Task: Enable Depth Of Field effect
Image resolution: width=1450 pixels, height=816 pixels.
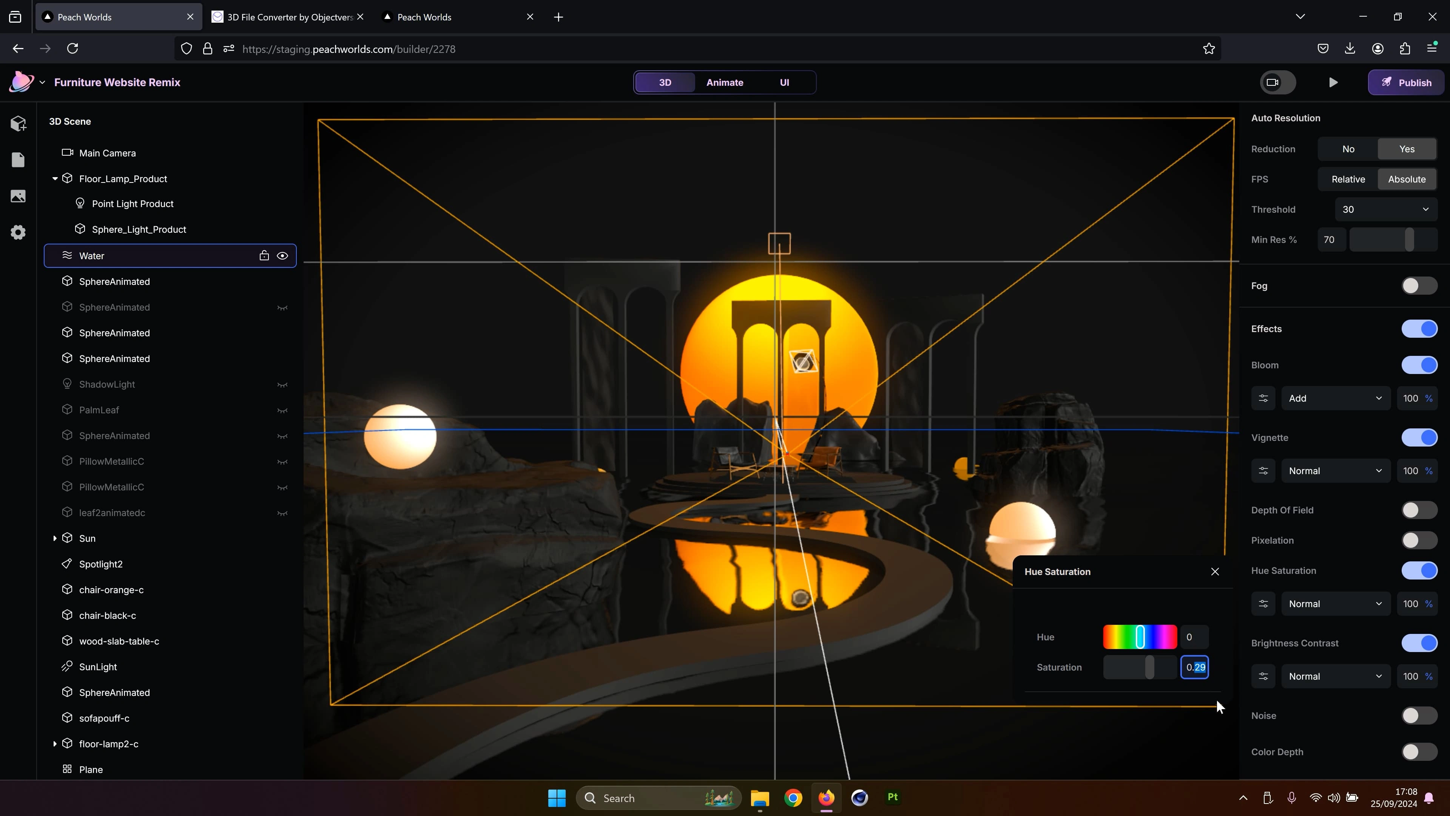Action: tap(1419, 510)
